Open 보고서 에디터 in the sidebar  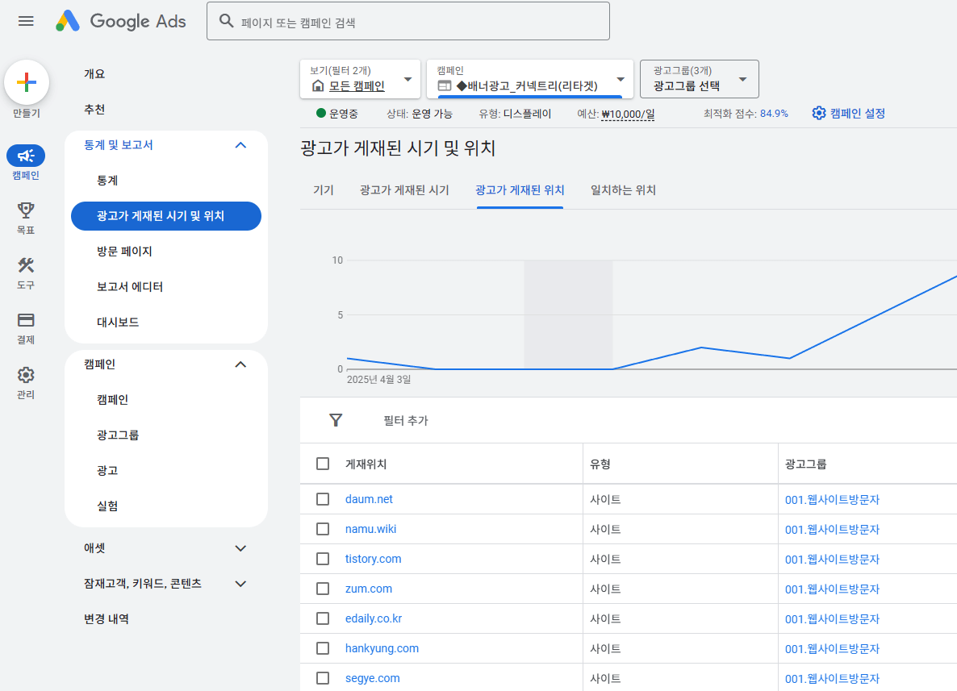[x=130, y=287]
